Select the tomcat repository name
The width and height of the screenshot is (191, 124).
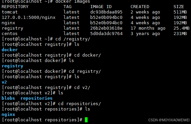(x=10, y=12)
